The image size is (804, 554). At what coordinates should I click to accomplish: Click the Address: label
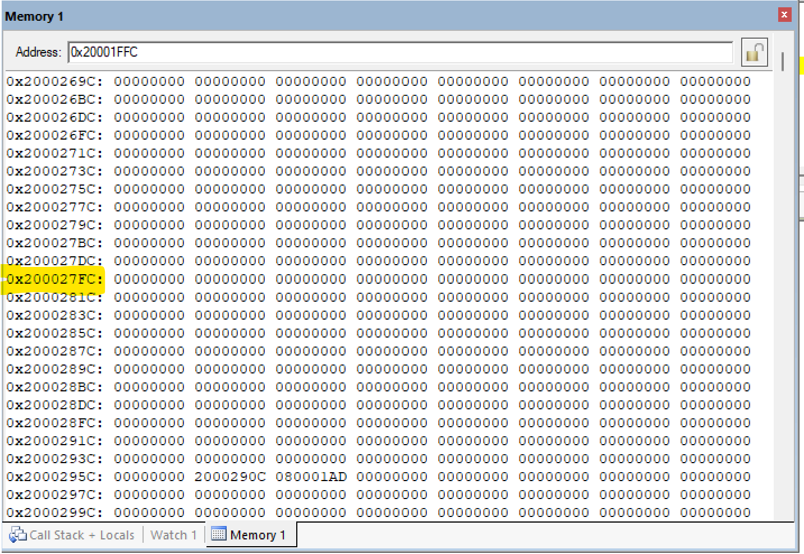coord(38,52)
